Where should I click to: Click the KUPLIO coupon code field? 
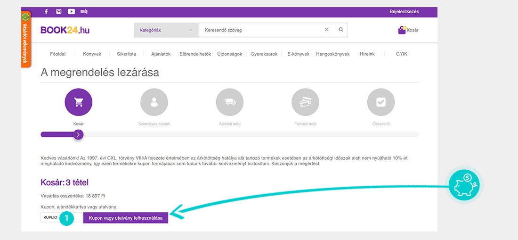61,217
